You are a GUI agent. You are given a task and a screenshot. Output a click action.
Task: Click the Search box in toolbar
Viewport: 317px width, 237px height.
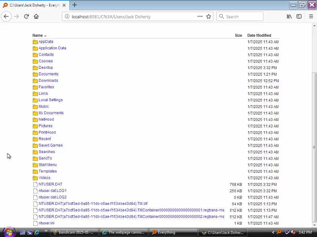pyautogui.click(x=240, y=17)
